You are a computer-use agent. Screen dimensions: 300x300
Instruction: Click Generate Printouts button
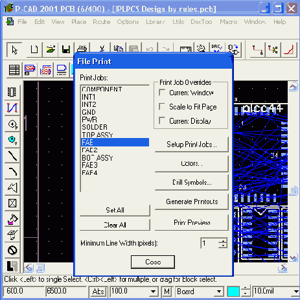[x=192, y=202]
